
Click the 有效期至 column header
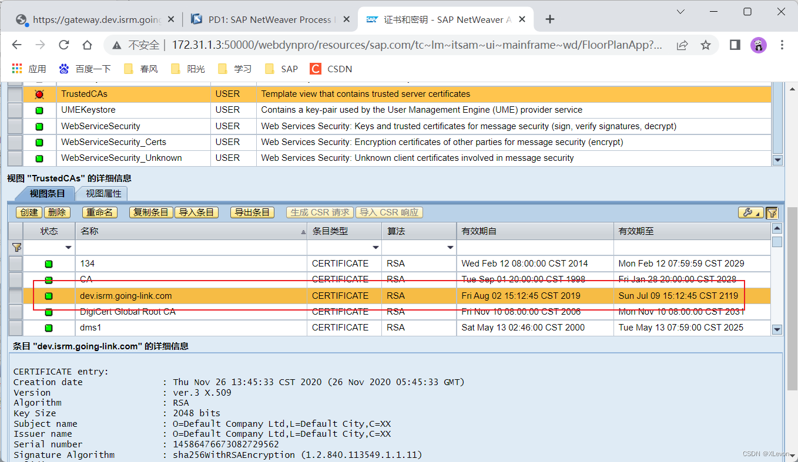click(x=692, y=231)
